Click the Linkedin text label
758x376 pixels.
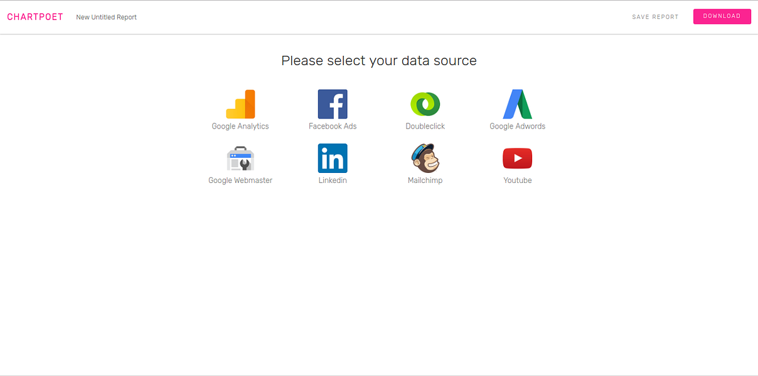333,180
